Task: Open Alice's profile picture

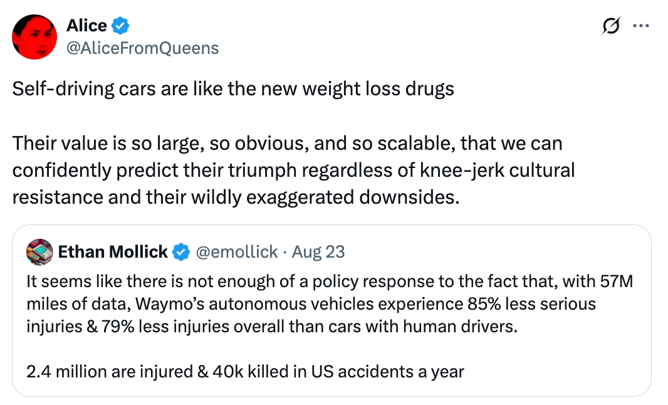Action: coord(34,36)
